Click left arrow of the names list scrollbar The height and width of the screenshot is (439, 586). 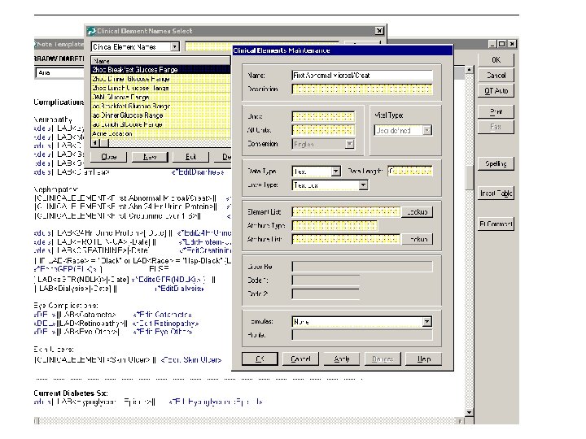pyautogui.click(x=96, y=143)
